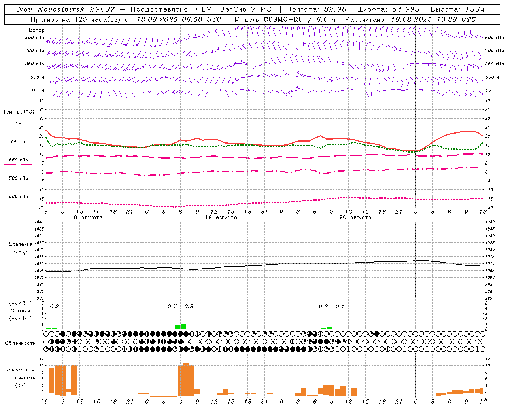Click the 20 августа date label
This screenshot has width=506, height=405.
coord(355,218)
